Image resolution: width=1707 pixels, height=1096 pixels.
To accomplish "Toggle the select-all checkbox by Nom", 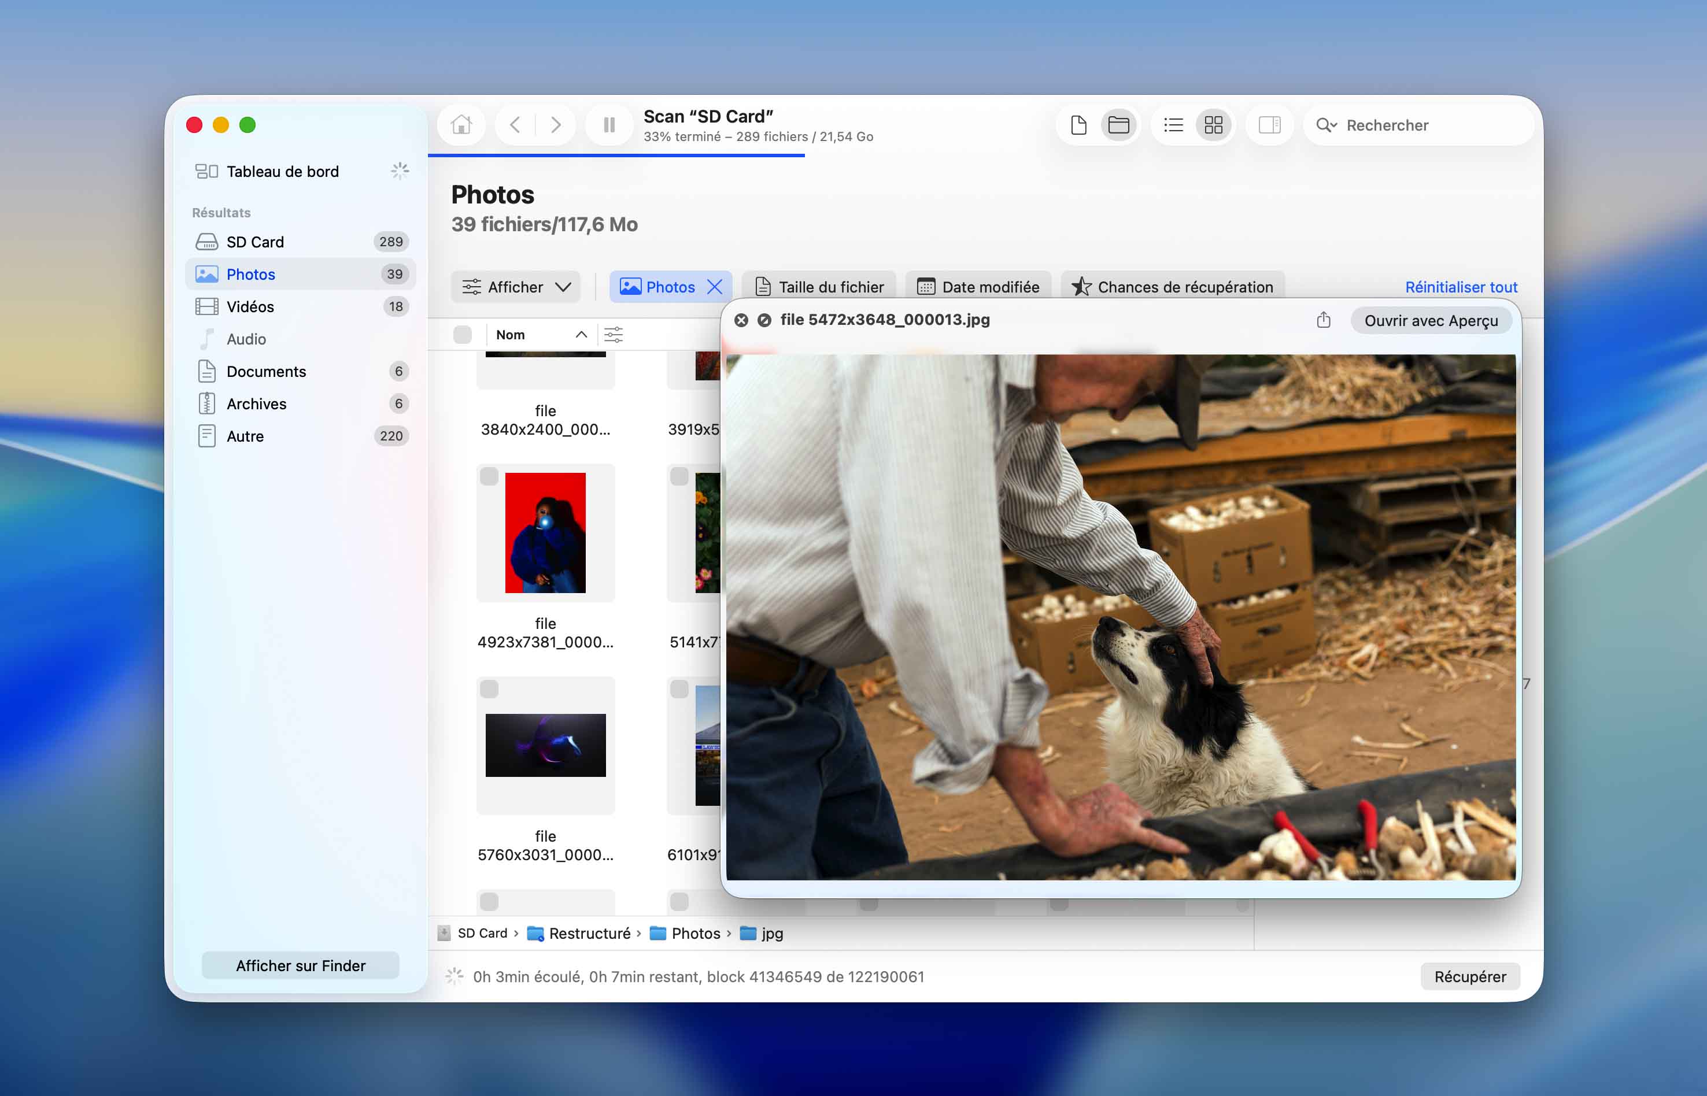I will [463, 335].
